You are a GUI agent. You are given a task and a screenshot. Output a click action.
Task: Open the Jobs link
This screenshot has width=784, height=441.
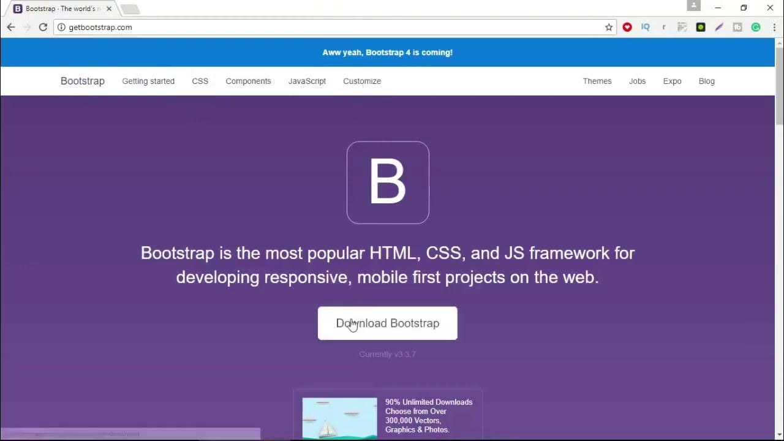pyautogui.click(x=637, y=81)
